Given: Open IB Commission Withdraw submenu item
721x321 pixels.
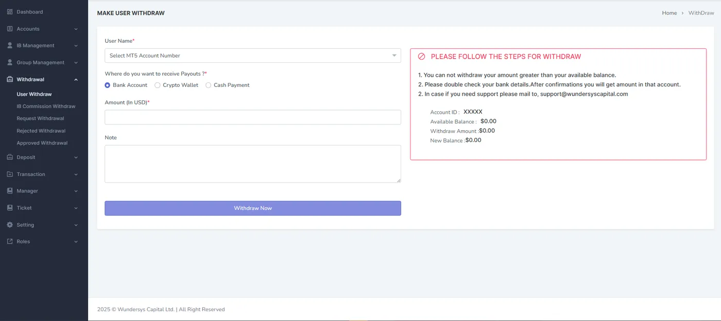Looking at the screenshot, I should 46,106.
